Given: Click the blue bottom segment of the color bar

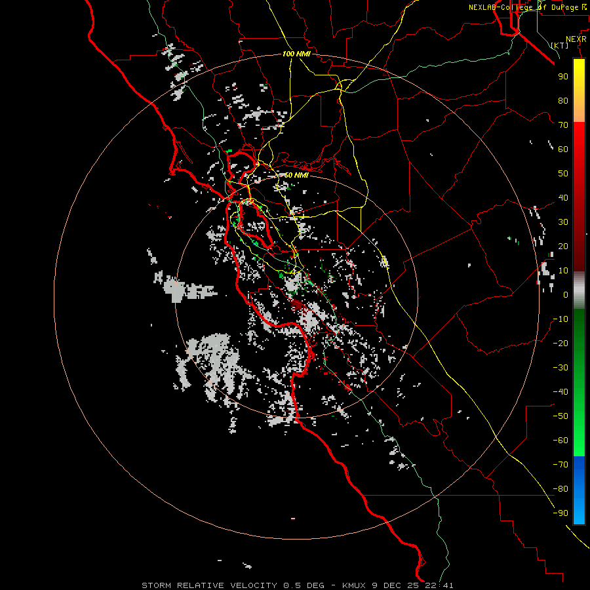Looking at the screenshot, I should 579,490.
